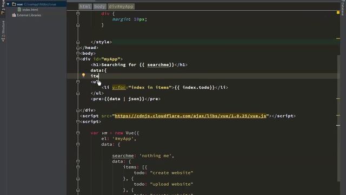
Task: Click the vue folder icon
Action: pyautogui.click(x=14, y=4)
